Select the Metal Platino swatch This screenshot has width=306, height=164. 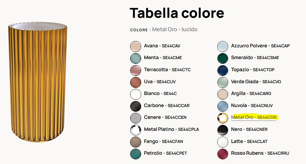[x=136, y=130]
